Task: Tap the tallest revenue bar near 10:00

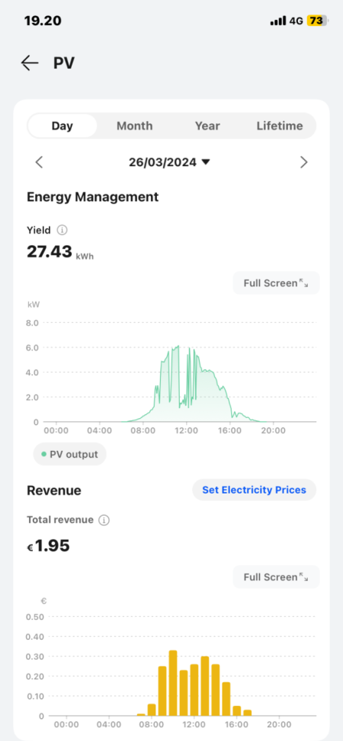Action: click(173, 683)
